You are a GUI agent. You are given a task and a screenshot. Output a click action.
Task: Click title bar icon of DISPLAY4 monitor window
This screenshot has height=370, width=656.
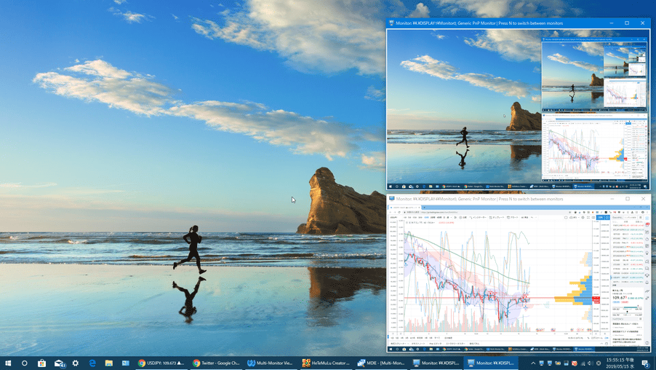[391, 199]
